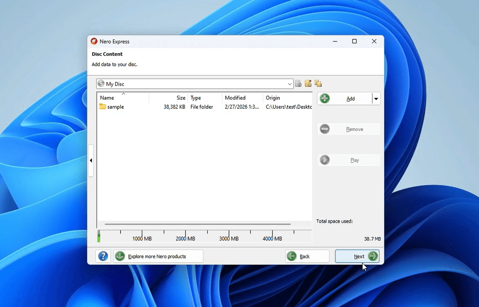This screenshot has width=479, height=307.
Task: Expand the Add button's dropdown arrow
Action: click(376, 99)
